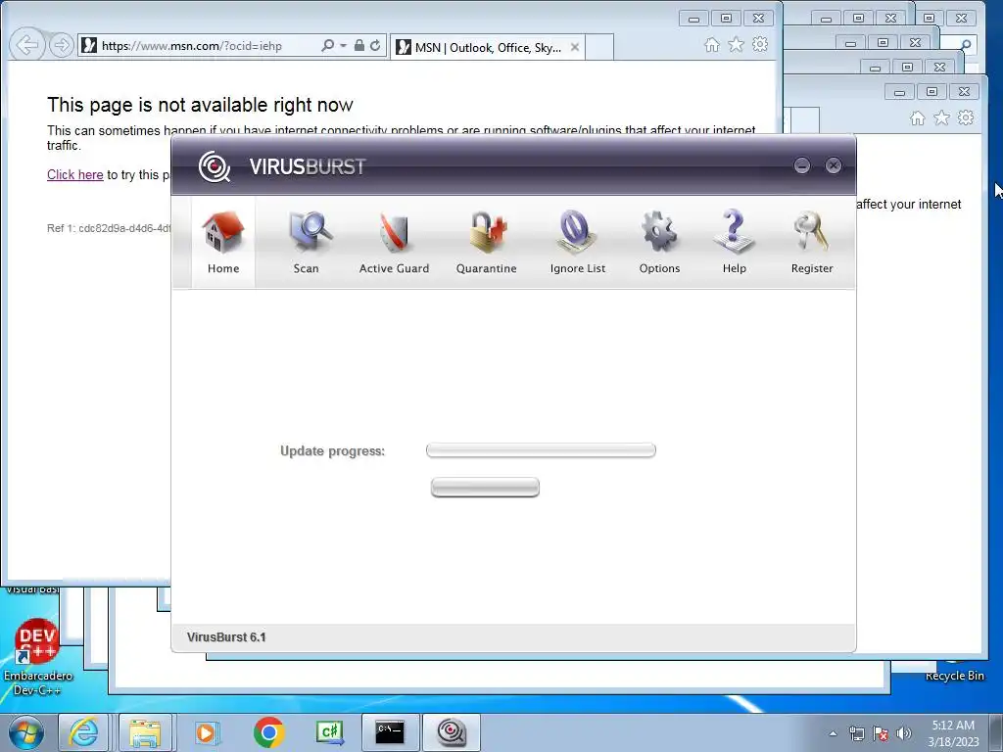Viewport: 1003px width, 752px height.
Task: Close the VirusBurst window
Action: coord(834,165)
